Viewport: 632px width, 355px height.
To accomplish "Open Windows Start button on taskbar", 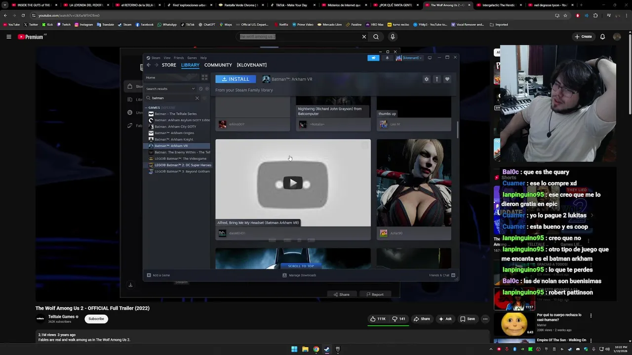I will pyautogui.click(x=294, y=349).
